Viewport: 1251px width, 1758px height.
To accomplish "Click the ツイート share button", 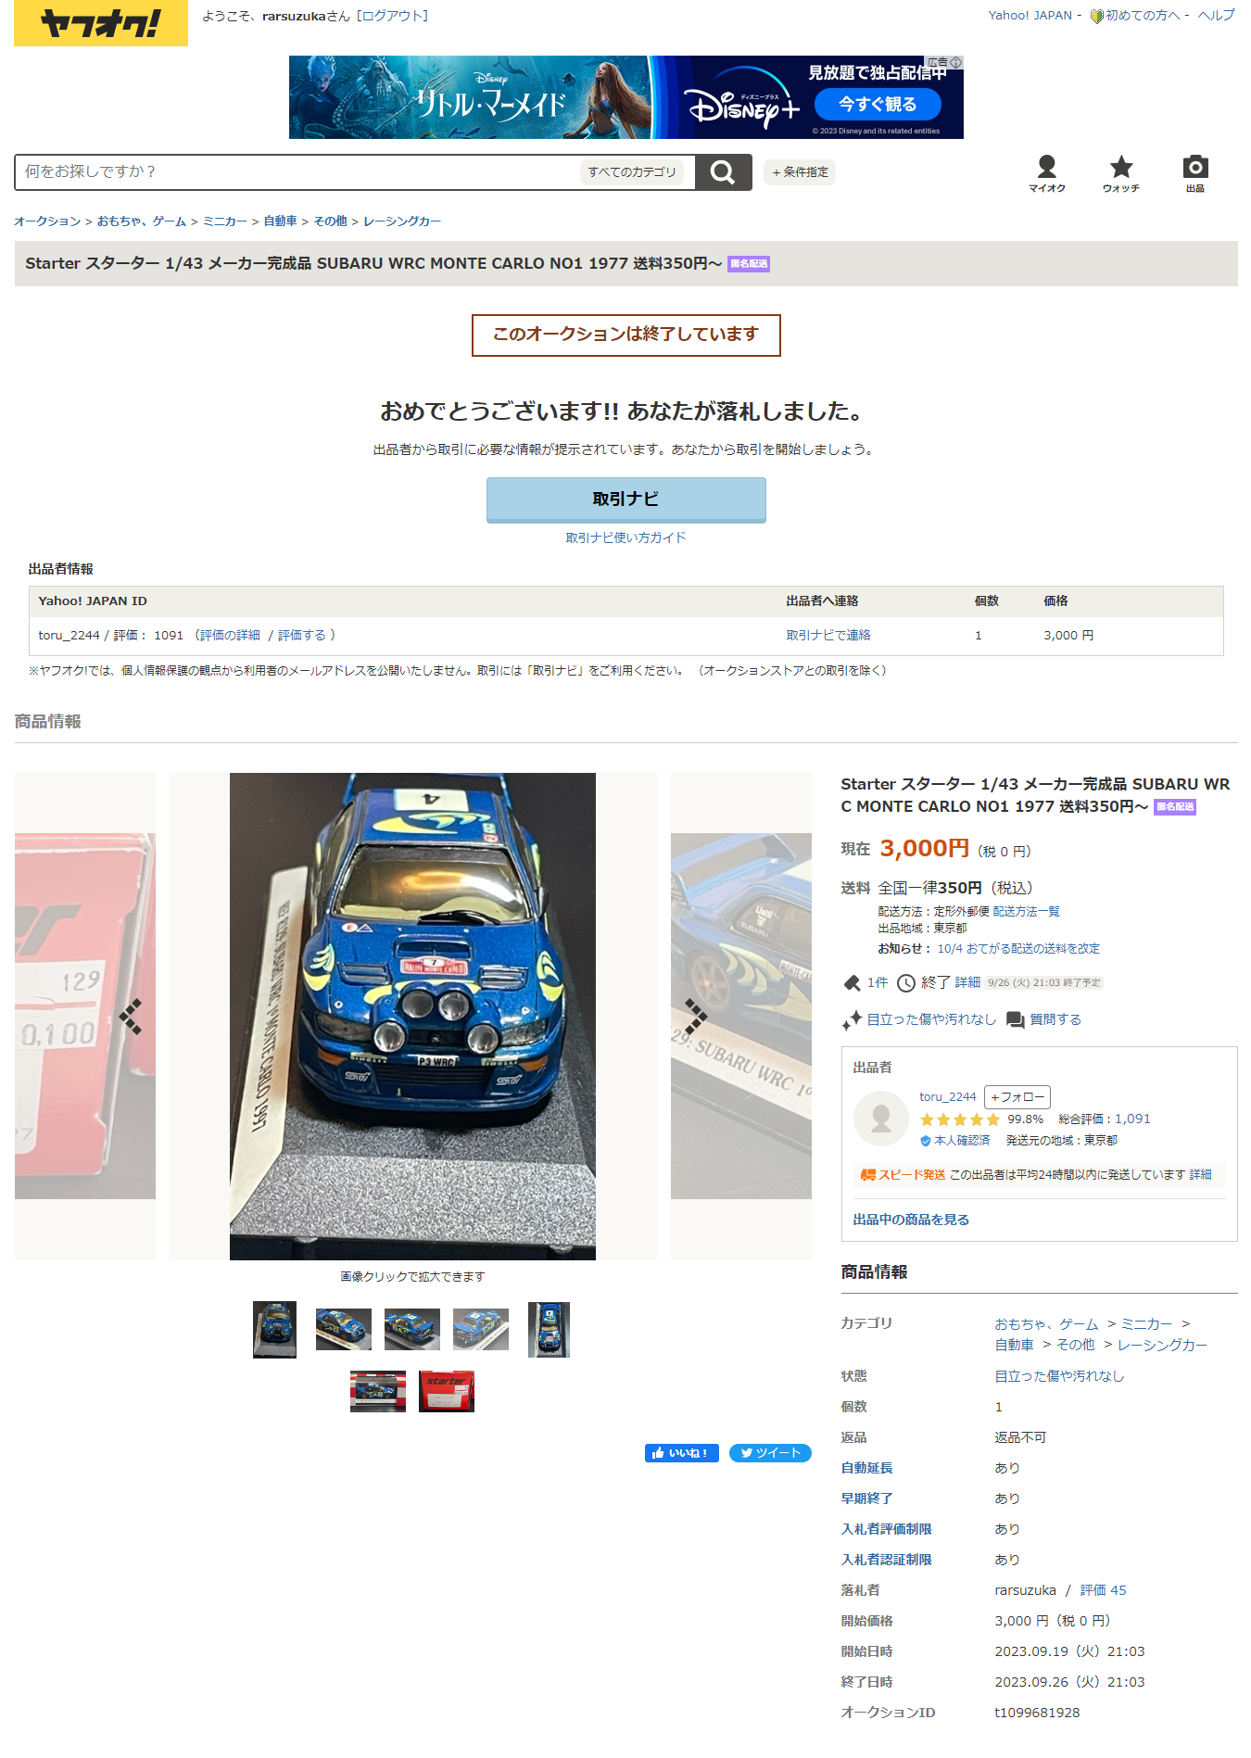I will tap(770, 1453).
